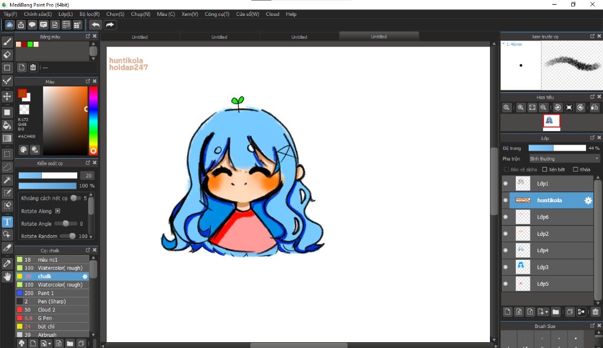Enable the Xén bớt clipping checkbox

click(x=545, y=169)
